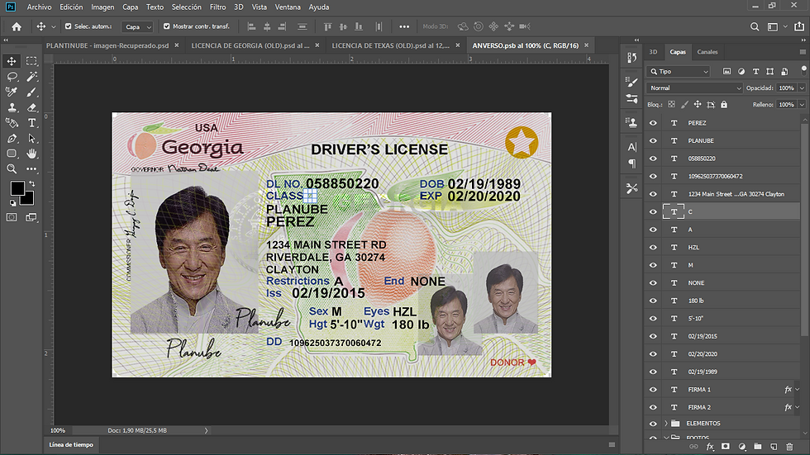Image resolution: width=810 pixels, height=455 pixels.
Task: Swap foreground and background colors
Action: point(32,183)
